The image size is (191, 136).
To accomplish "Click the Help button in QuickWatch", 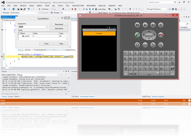I will tap(61, 44).
